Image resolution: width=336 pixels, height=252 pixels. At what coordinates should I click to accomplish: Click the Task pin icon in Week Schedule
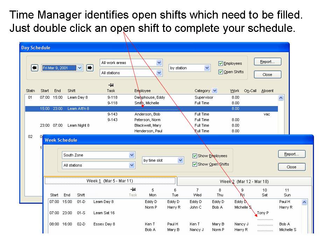[133, 189]
